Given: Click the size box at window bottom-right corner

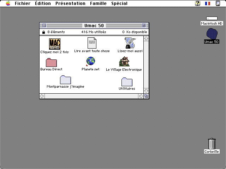Looking at the screenshot, I should 146,96.
